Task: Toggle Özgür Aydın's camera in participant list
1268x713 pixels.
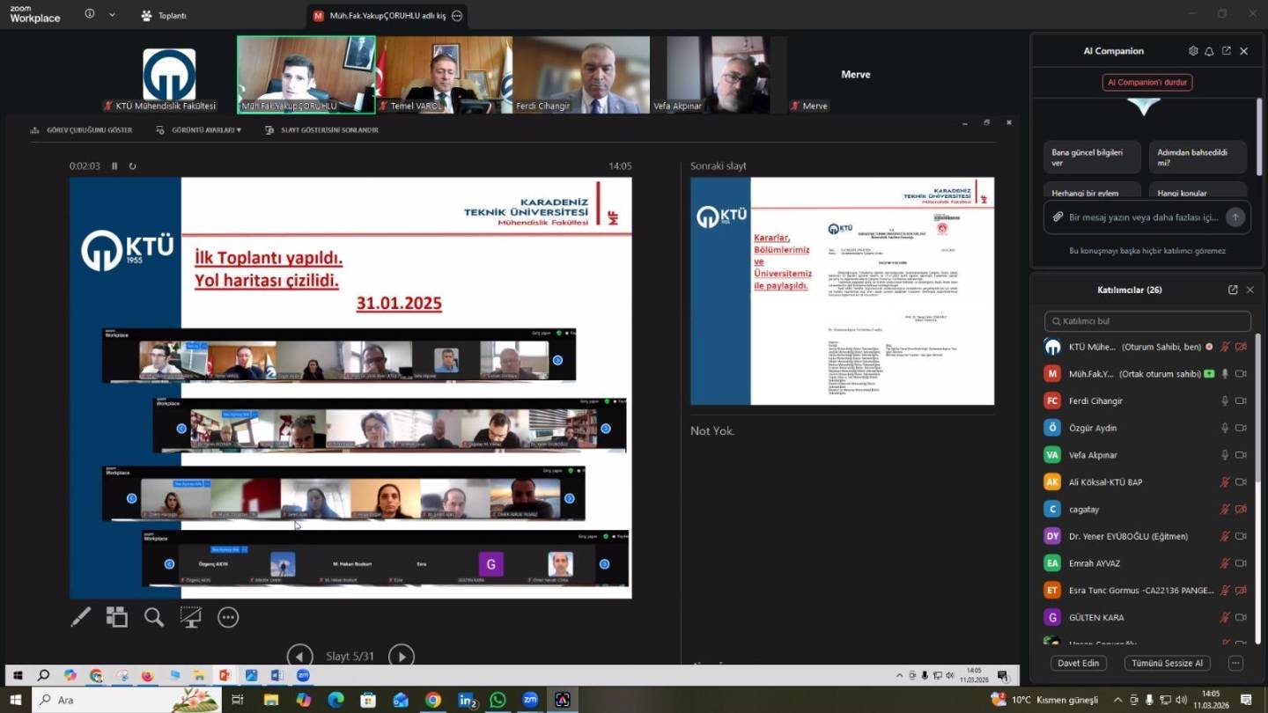Action: 1242,428
